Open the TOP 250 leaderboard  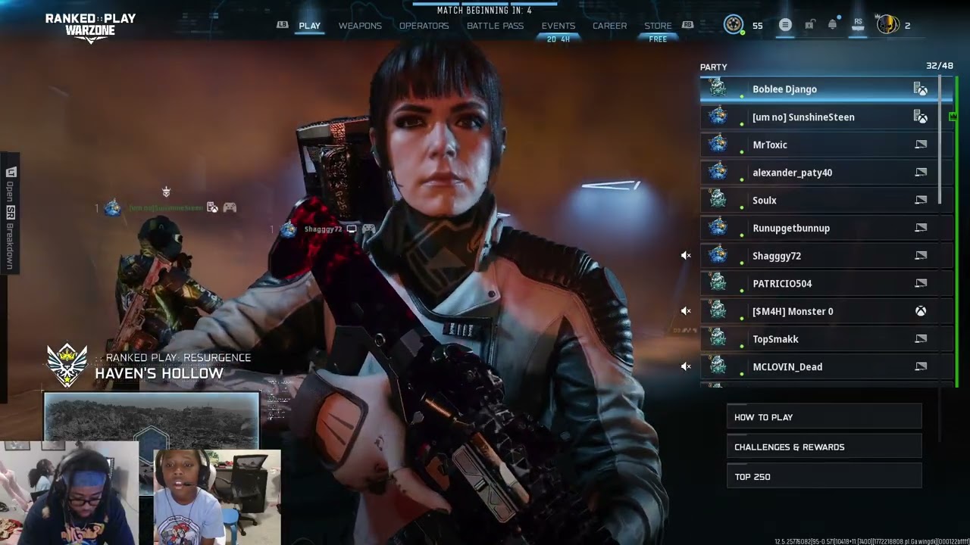click(824, 476)
